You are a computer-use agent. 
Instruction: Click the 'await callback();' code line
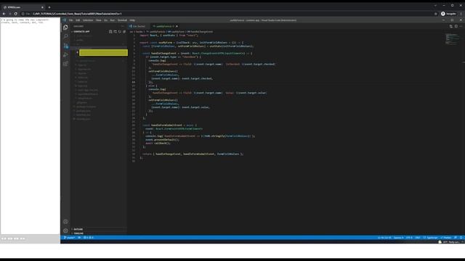point(158,144)
